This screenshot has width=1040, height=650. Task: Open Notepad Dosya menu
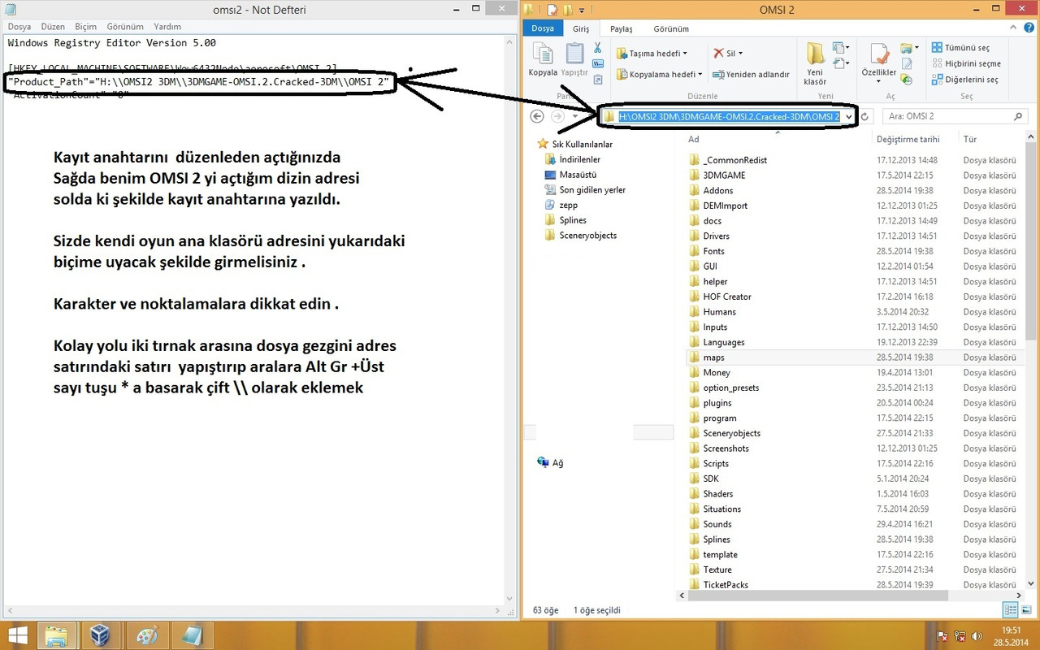point(19,27)
